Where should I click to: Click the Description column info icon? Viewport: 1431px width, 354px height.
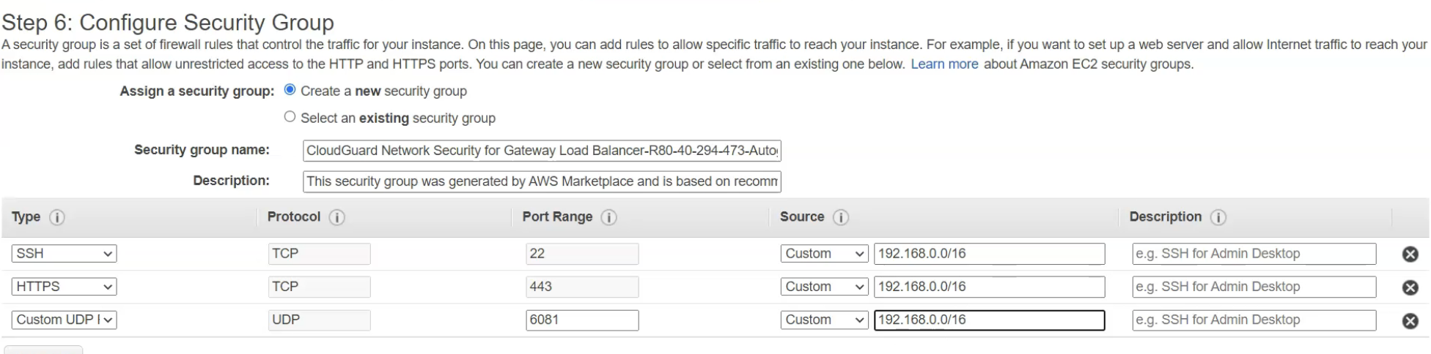point(1218,218)
